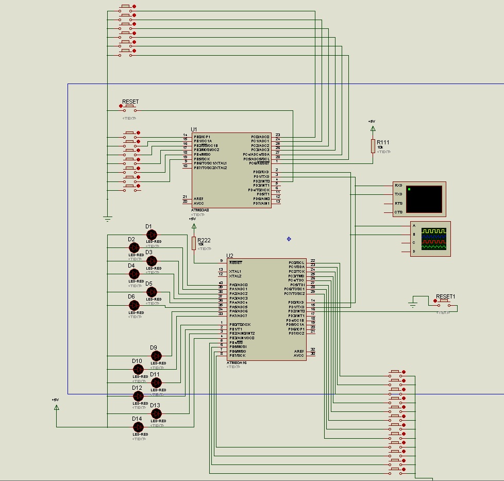
Task: Click the ground symbol near RESET1
Action: coord(413,305)
